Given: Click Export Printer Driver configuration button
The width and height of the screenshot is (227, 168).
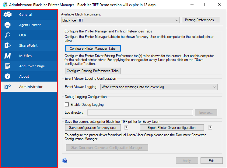Looking at the screenshot, I should (172, 128).
